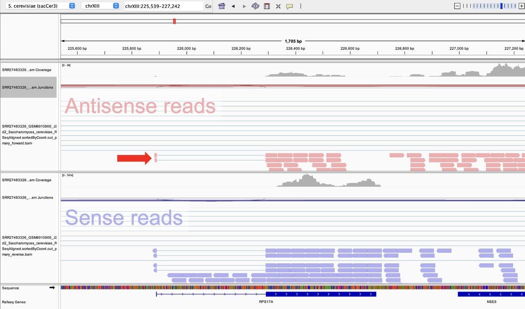The image size is (525, 309).
Task: Click the zoom level slider rail
Action: click(x=489, y=6)
